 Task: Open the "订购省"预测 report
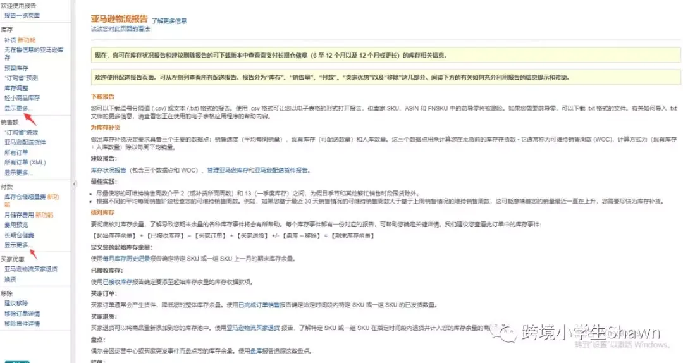pos(21,78)
